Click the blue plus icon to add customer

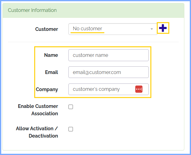163,28
